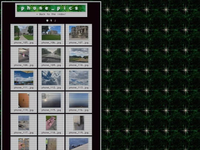View the phone_111.jpg marina photo
The height and width of the screenshot is (150, 200).
24,78
